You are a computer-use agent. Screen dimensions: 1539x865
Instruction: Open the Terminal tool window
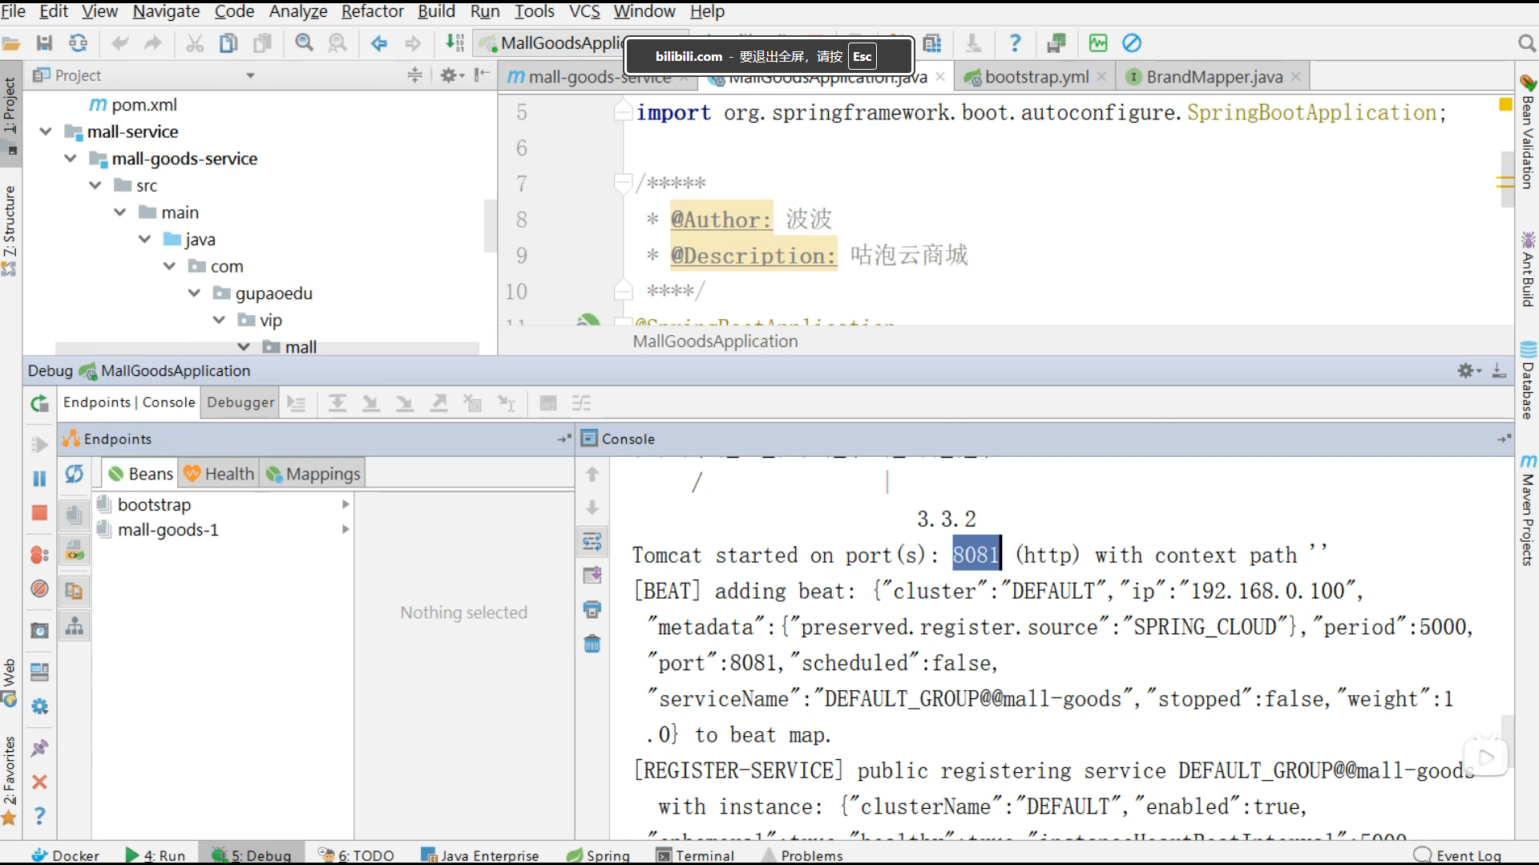click(696, 855)
